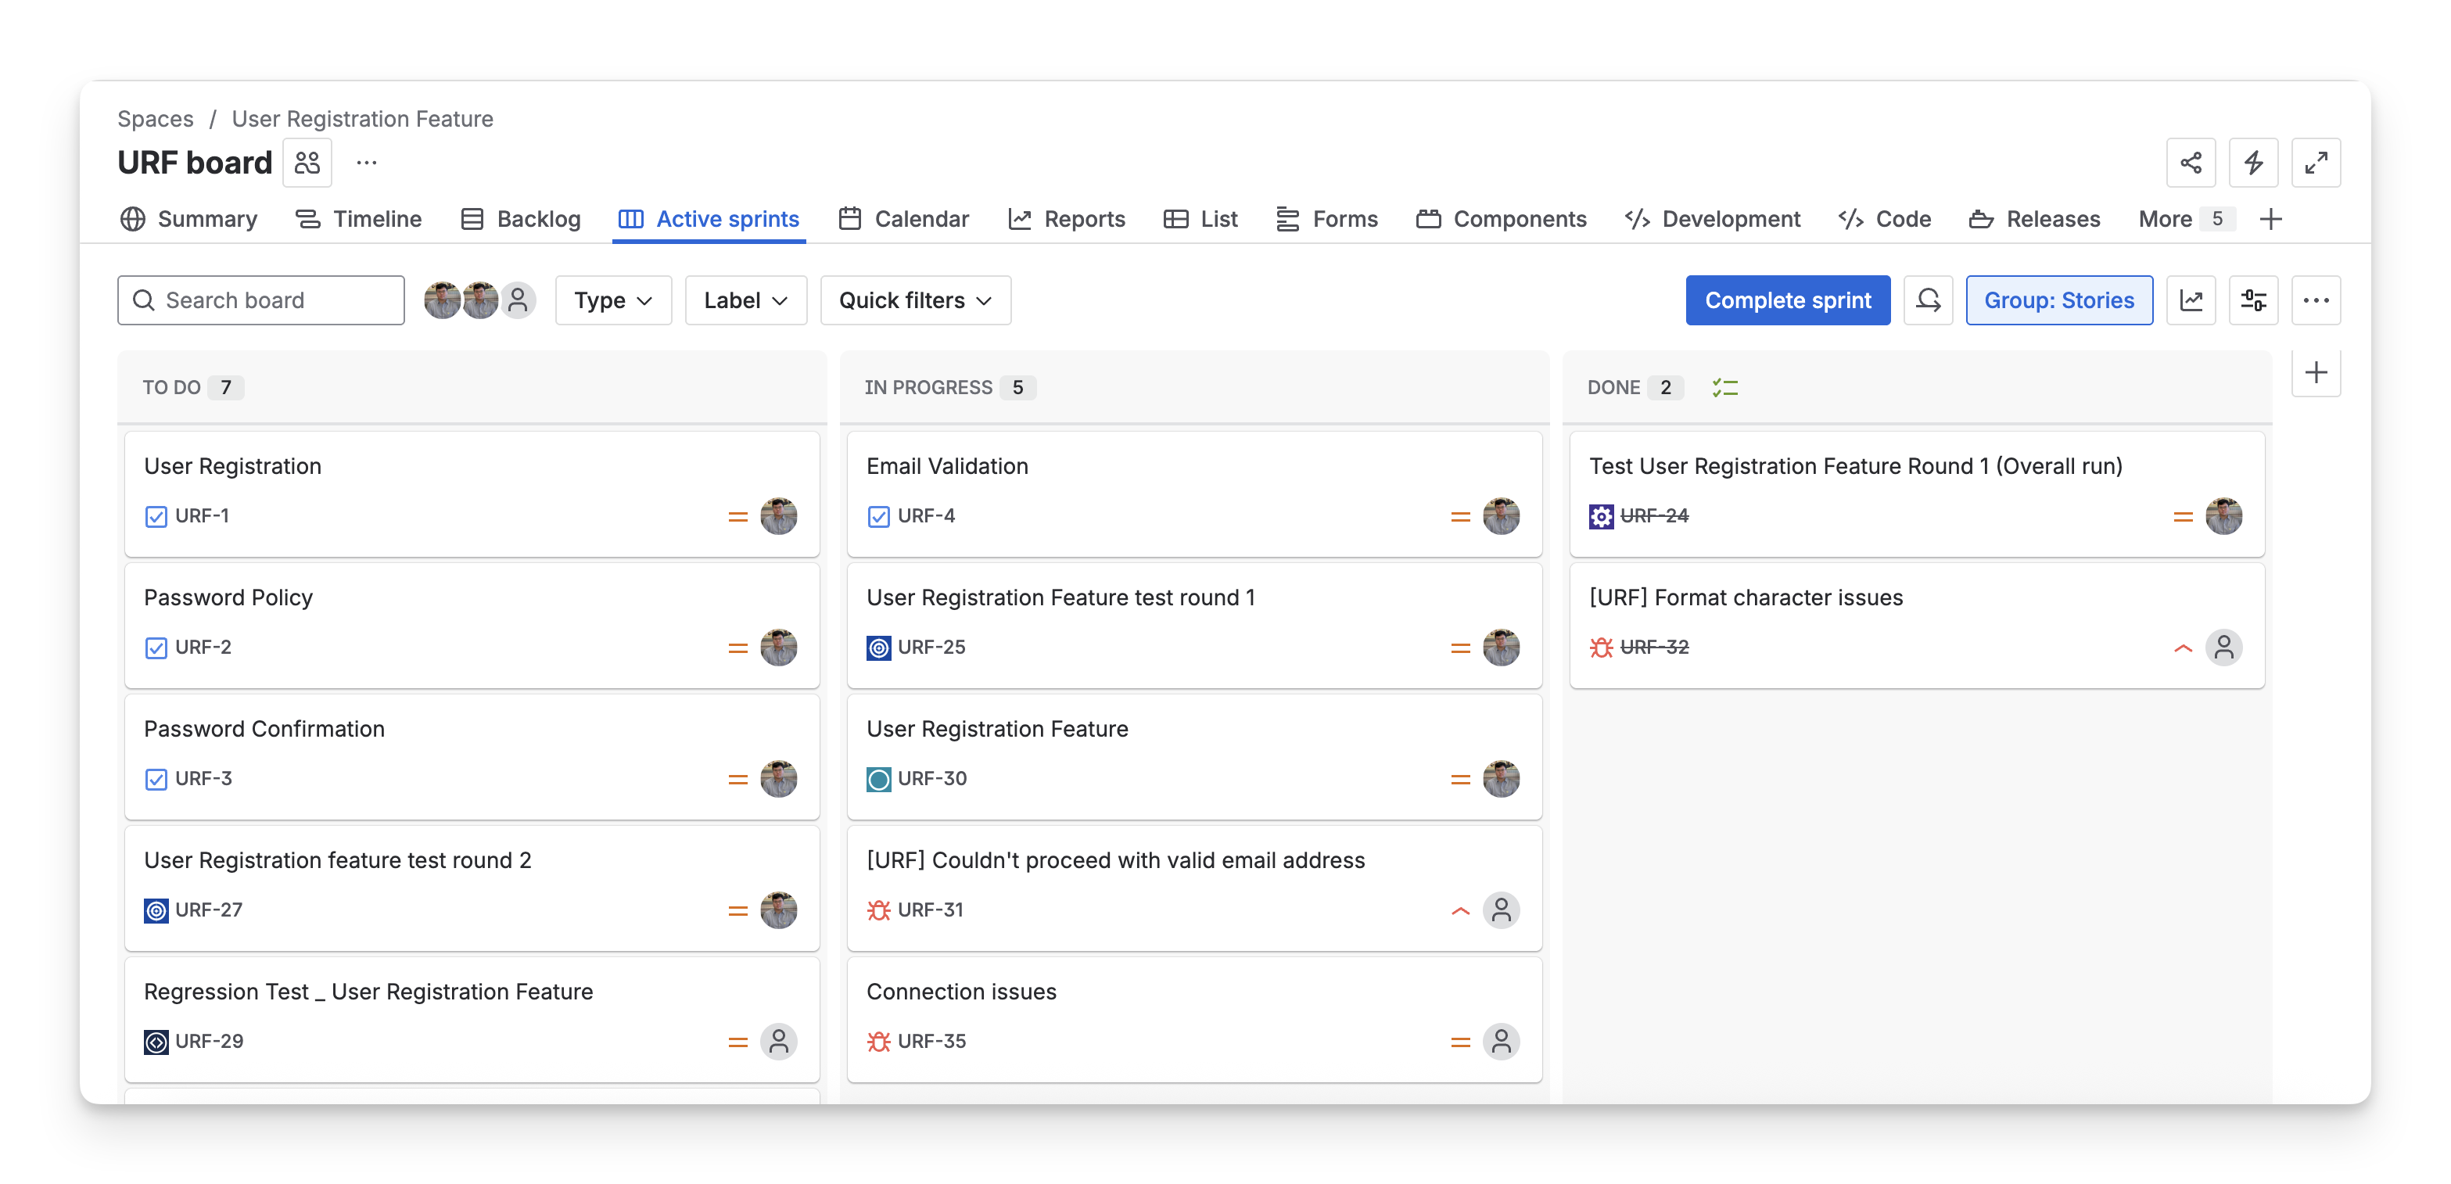Open the User Registration Feature breadcrumb link

363,119
